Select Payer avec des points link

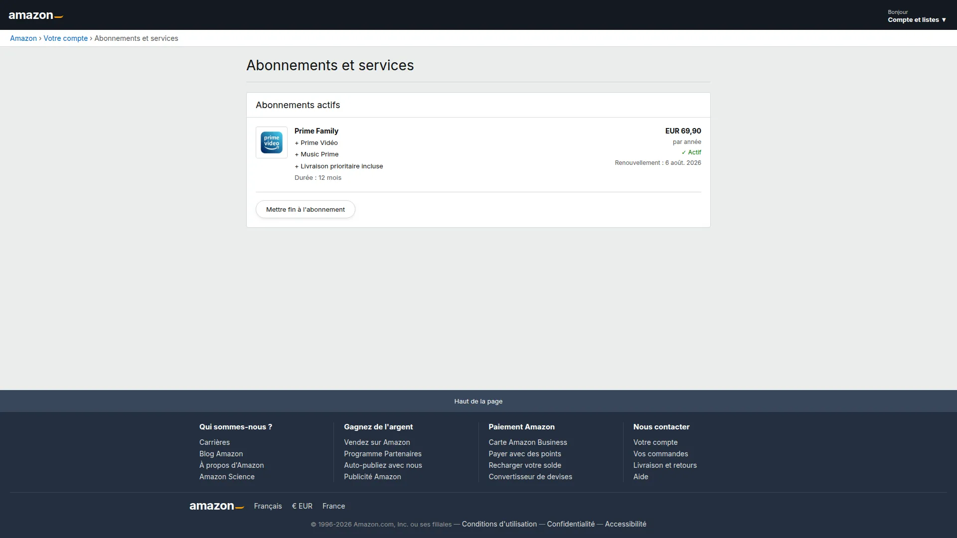pyautogui.click(x=525, y=454)
